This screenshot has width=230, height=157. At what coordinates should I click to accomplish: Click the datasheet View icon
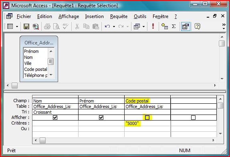10,26
